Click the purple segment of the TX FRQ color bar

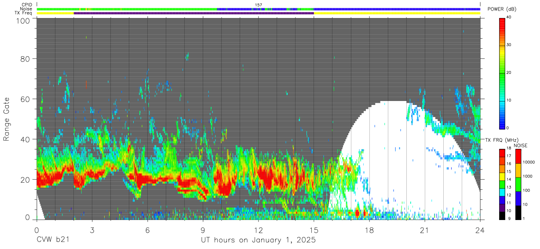[x=502, y=207]
